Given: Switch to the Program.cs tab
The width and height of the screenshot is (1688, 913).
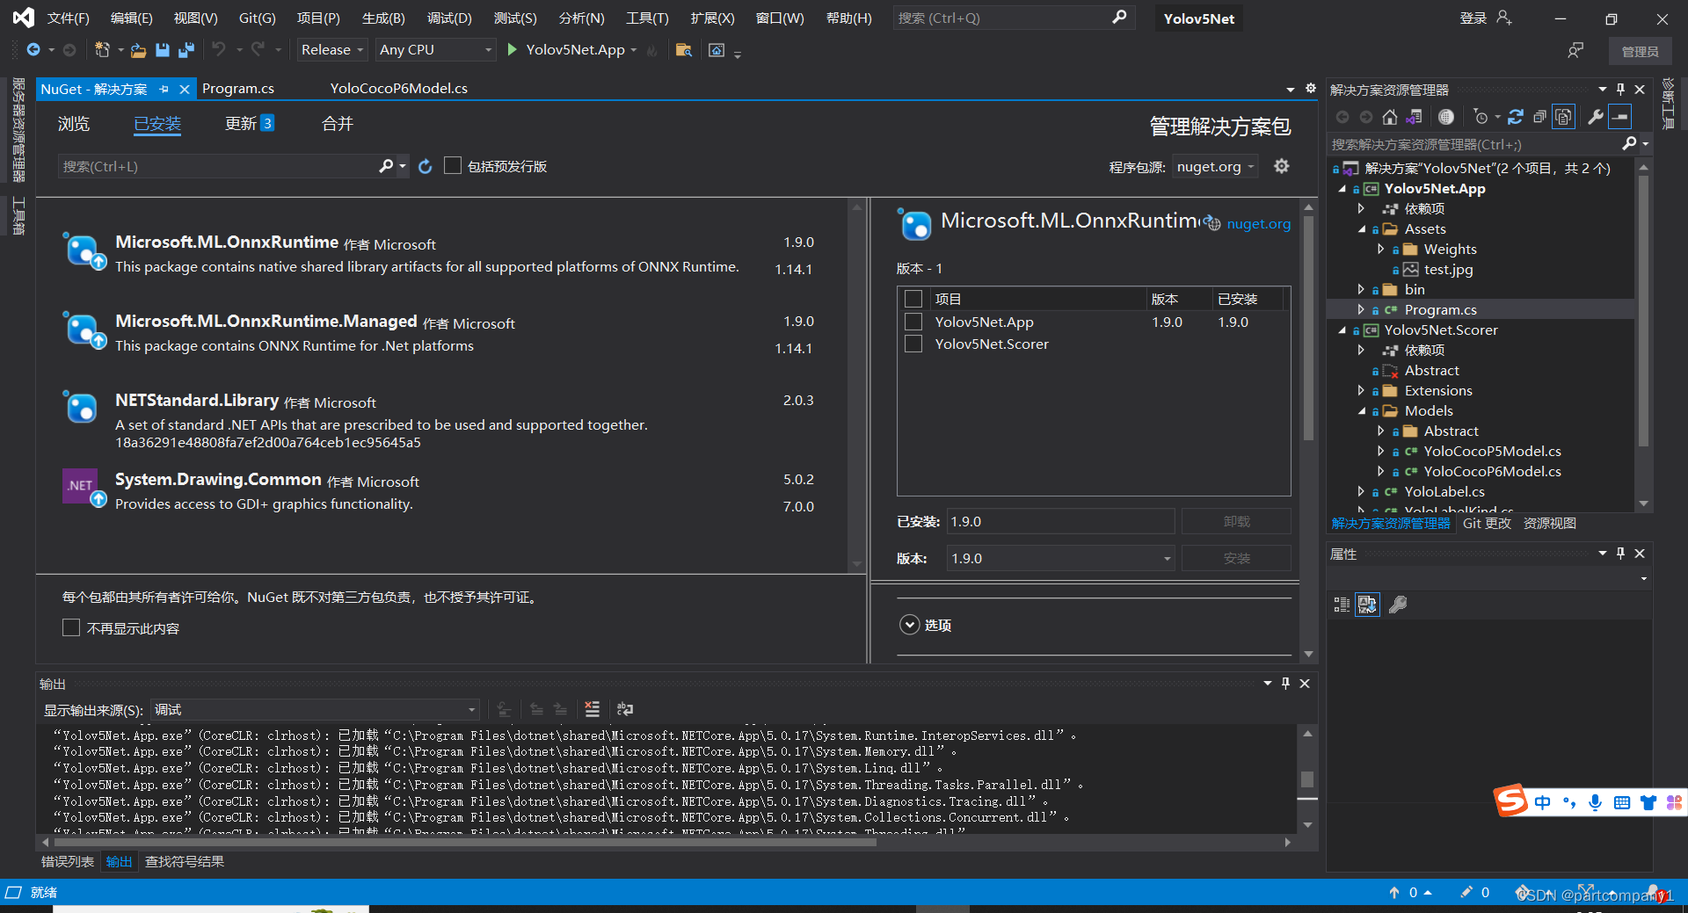Looking at the screenshot, I should point(238,89).
